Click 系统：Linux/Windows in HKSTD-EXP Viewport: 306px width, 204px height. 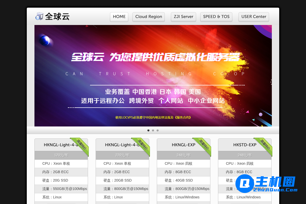[245, 197]
